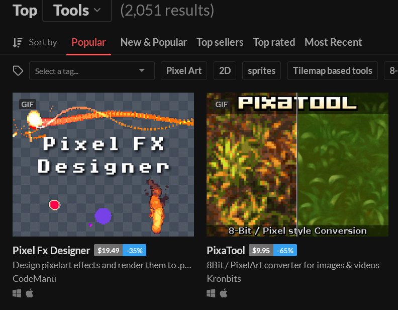This screenshot has height=310, width=398.
Task: Click Windows icon under PixaTool
Action: [211, 293]
